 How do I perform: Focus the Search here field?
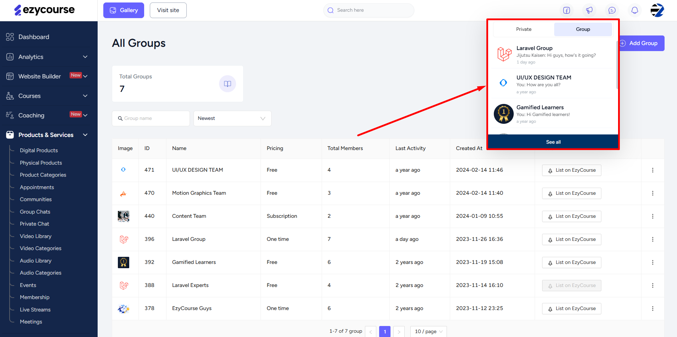(x=368, y=10)
